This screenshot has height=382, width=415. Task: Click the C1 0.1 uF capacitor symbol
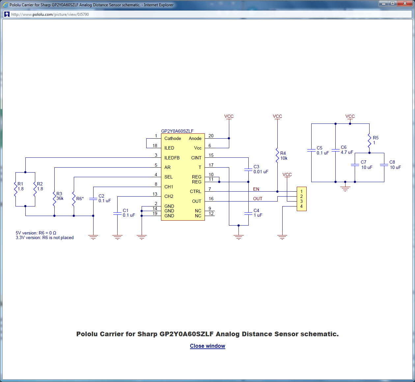117,213
